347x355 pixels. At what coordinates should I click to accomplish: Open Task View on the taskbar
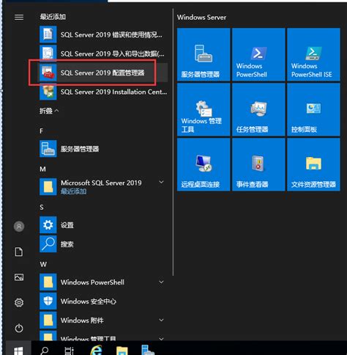pyautogui.click(x=69, y=351)
